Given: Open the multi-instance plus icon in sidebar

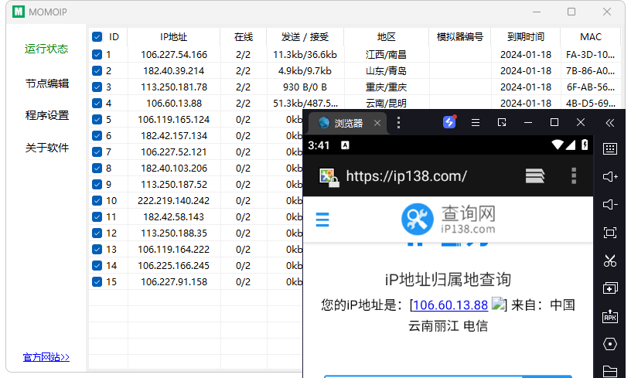Looking at the screenshot, I should pyautogui.click(x=609, y=288).
